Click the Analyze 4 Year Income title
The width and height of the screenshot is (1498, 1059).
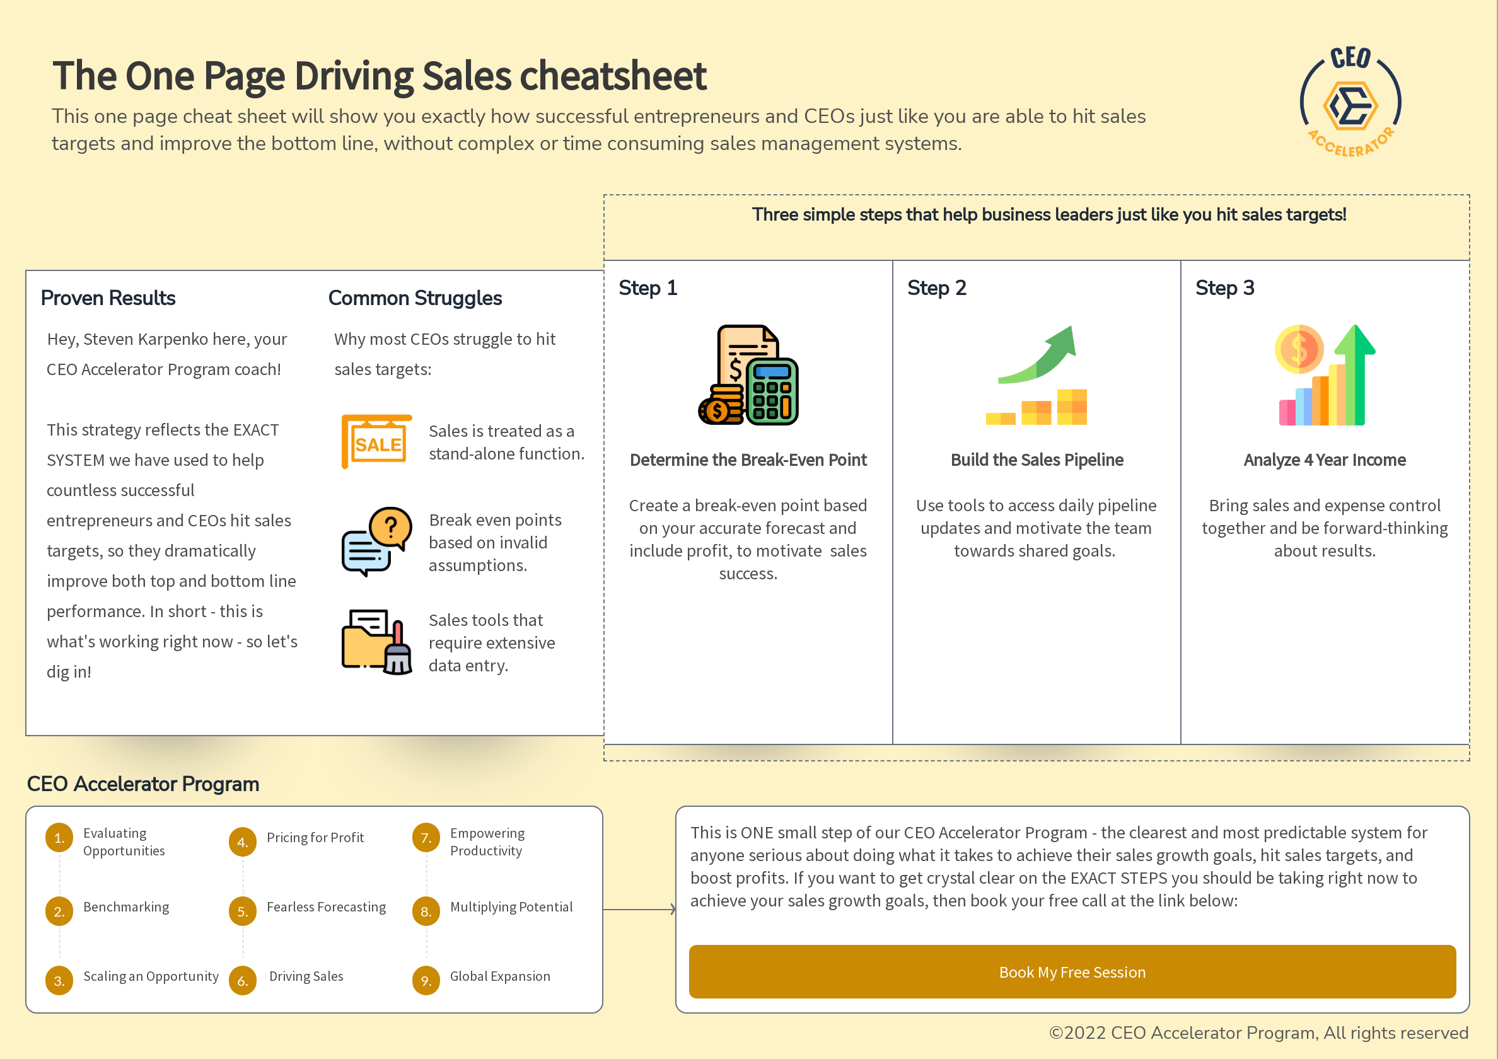click(1325, 460)
